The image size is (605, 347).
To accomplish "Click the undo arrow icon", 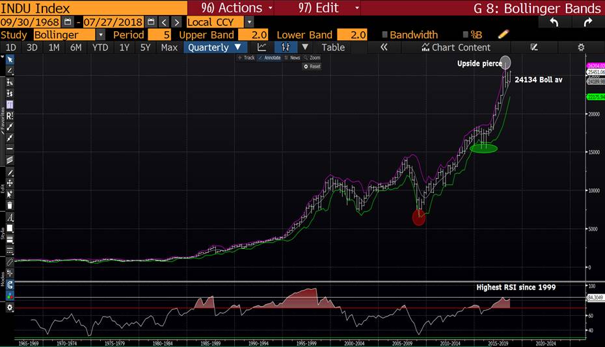I will point(554,22).
